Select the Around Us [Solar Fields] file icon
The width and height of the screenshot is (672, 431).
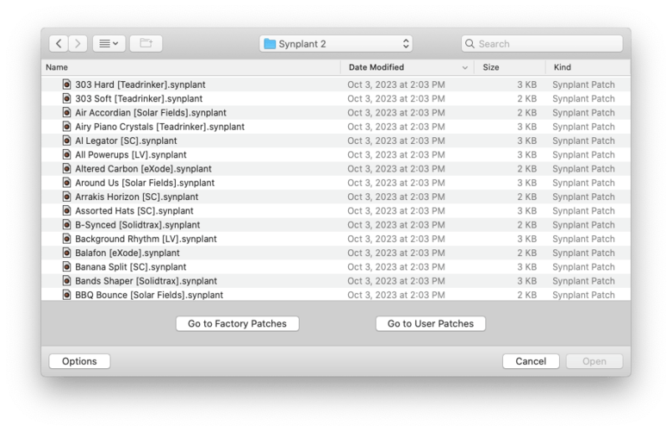click(x=66, y=183)
